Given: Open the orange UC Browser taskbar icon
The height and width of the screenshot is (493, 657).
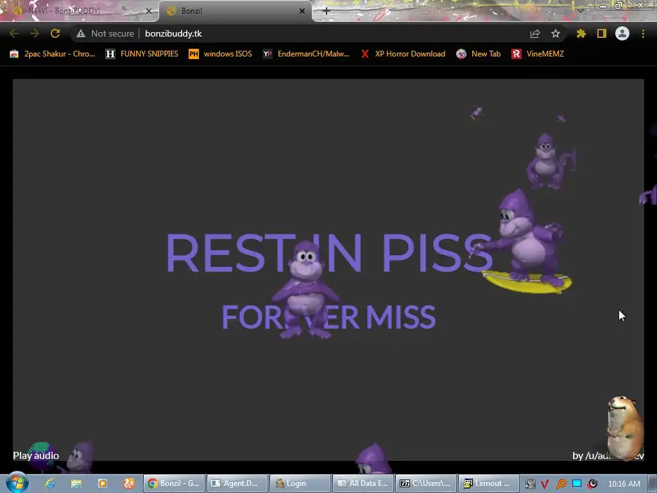Looking at the screenshot, I should tap(128, 483).
